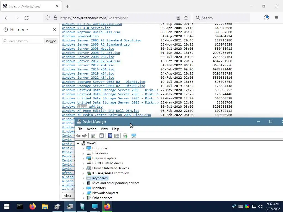Click the Search history input field
The height and width of the screenshot is (212, 283).
pyautogui.click(x=23, y=41)
